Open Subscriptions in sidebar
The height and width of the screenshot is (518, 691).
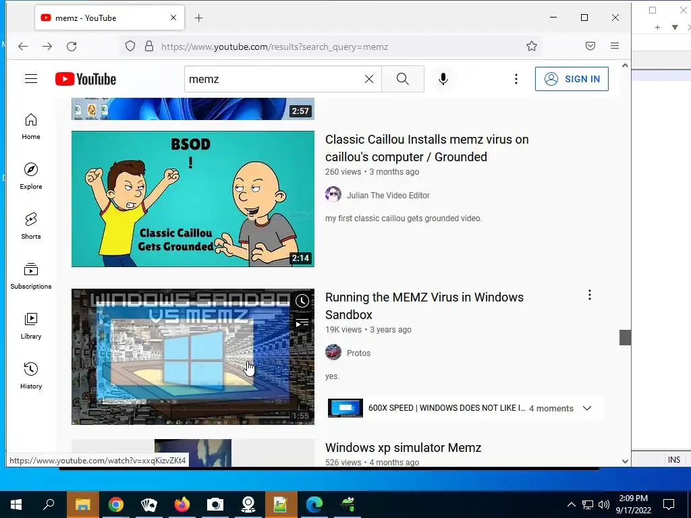click(31, 276)
